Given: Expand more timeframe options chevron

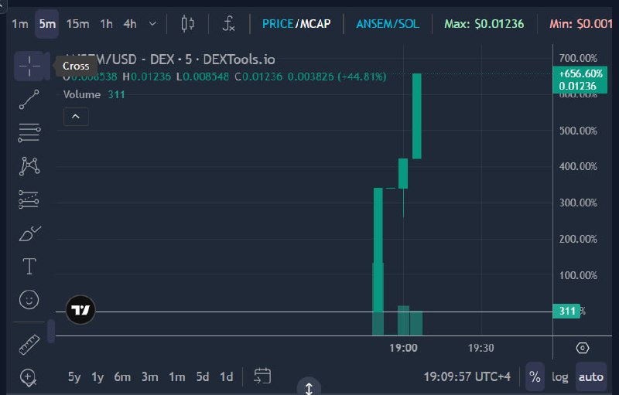Looking at the screenshot, I should (x=152, y=24).
